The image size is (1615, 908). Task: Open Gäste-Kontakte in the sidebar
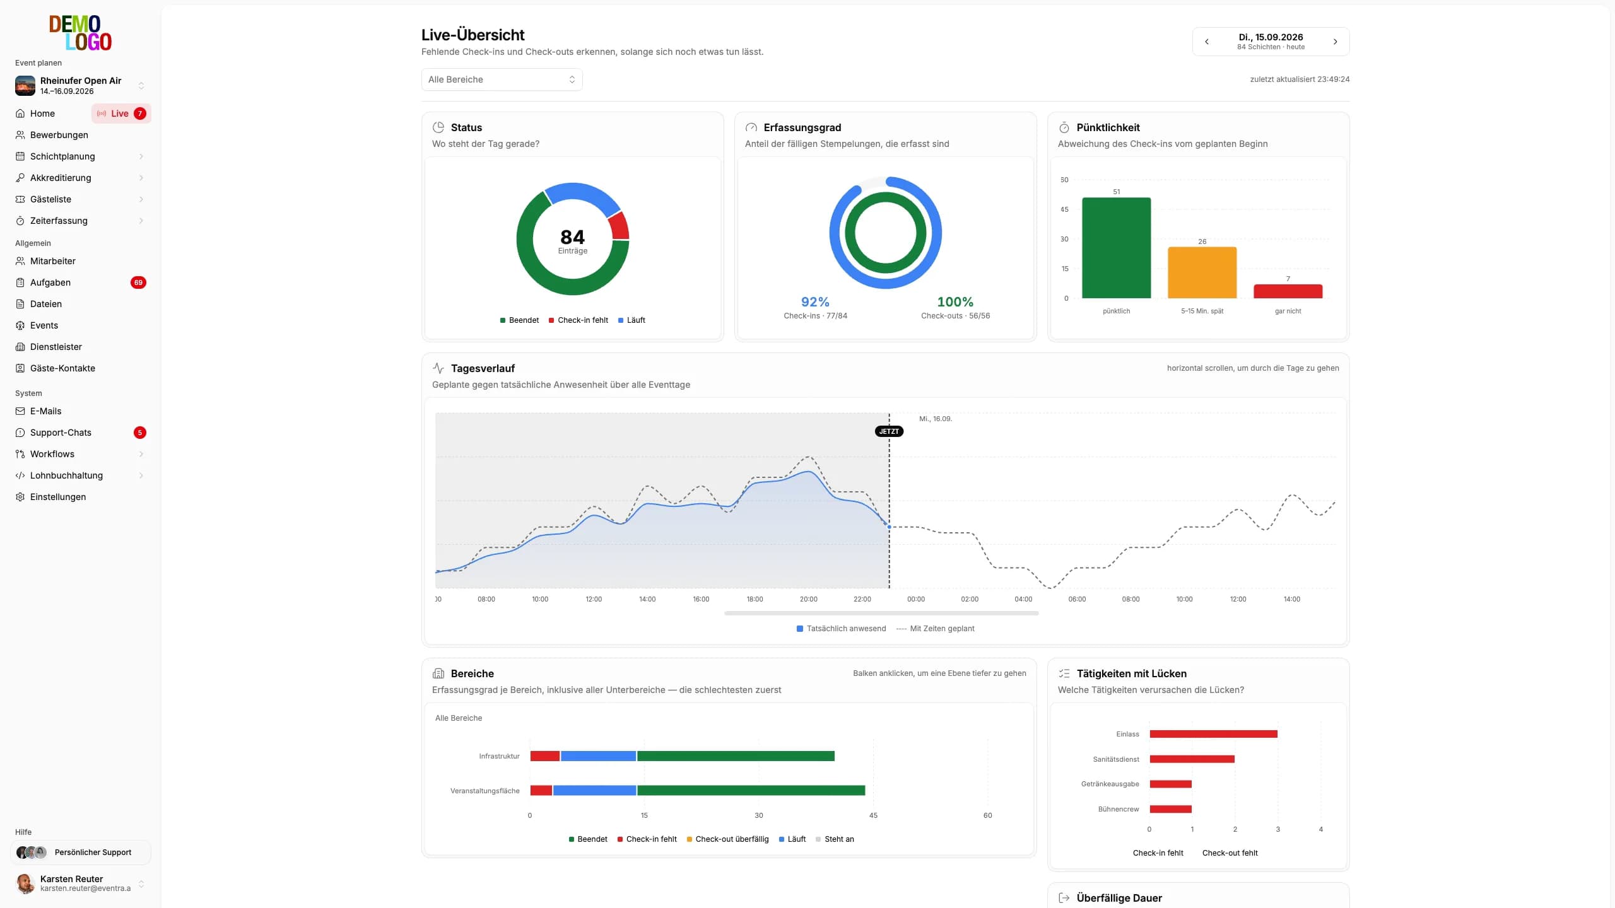[x=81, y=368]
